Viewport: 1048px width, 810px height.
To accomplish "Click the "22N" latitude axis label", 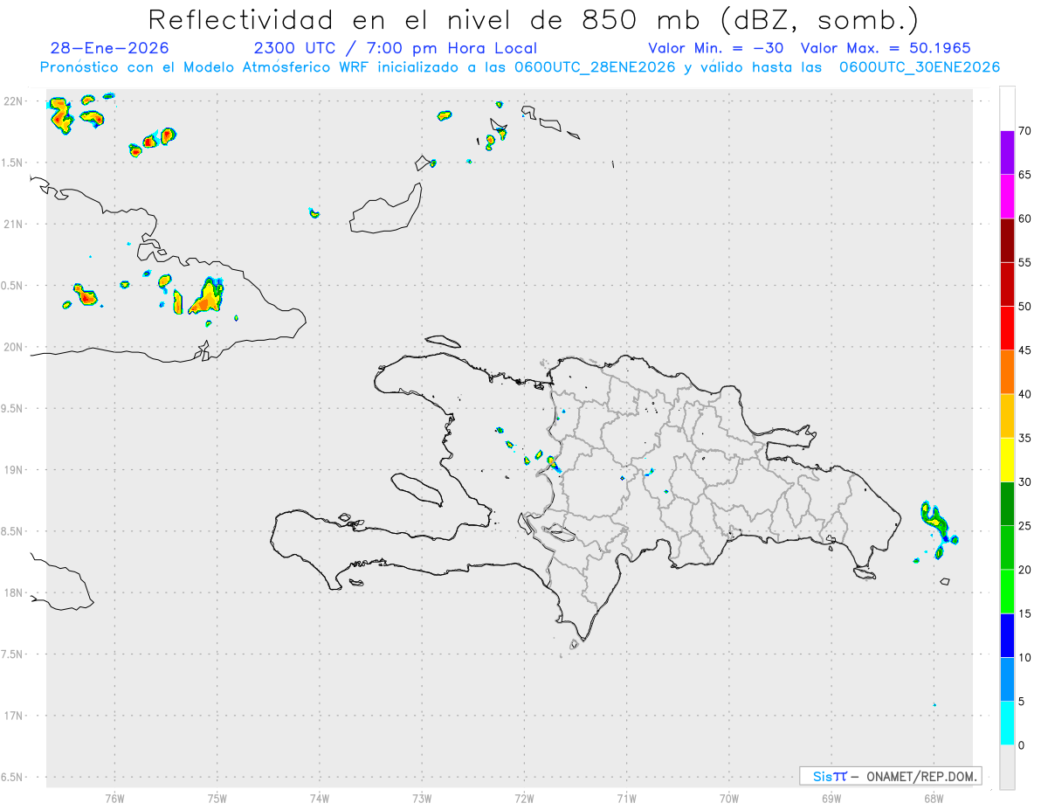I will [14, 101].
